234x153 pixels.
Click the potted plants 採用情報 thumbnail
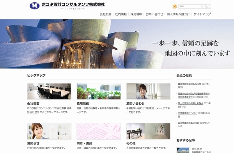pyautogui.click(x=99, y=91)
